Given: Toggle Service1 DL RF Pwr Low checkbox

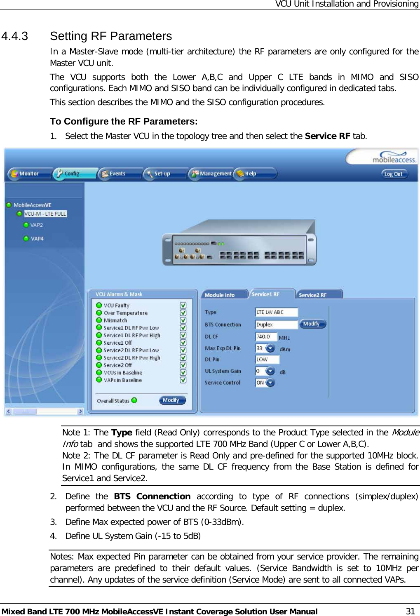Looking at the screenshot, I should (x=183, y=328).
